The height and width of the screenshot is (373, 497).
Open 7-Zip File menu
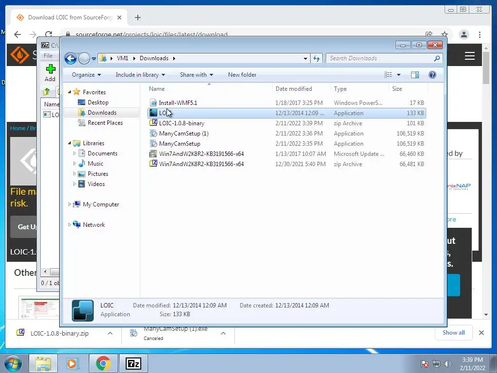point(48,56)
